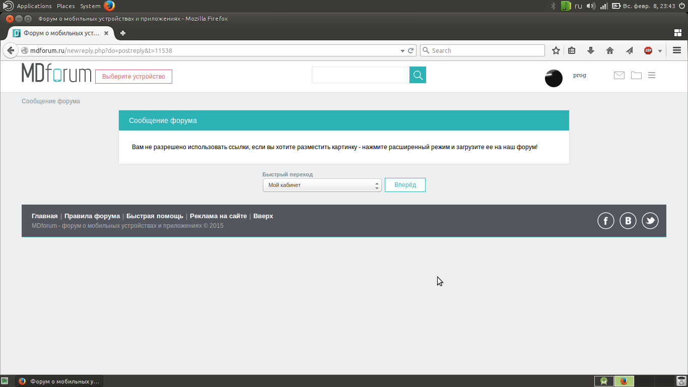Open the URL bar history dropdown arrow
Screen dimensions: 688x387
pos(402,51)
